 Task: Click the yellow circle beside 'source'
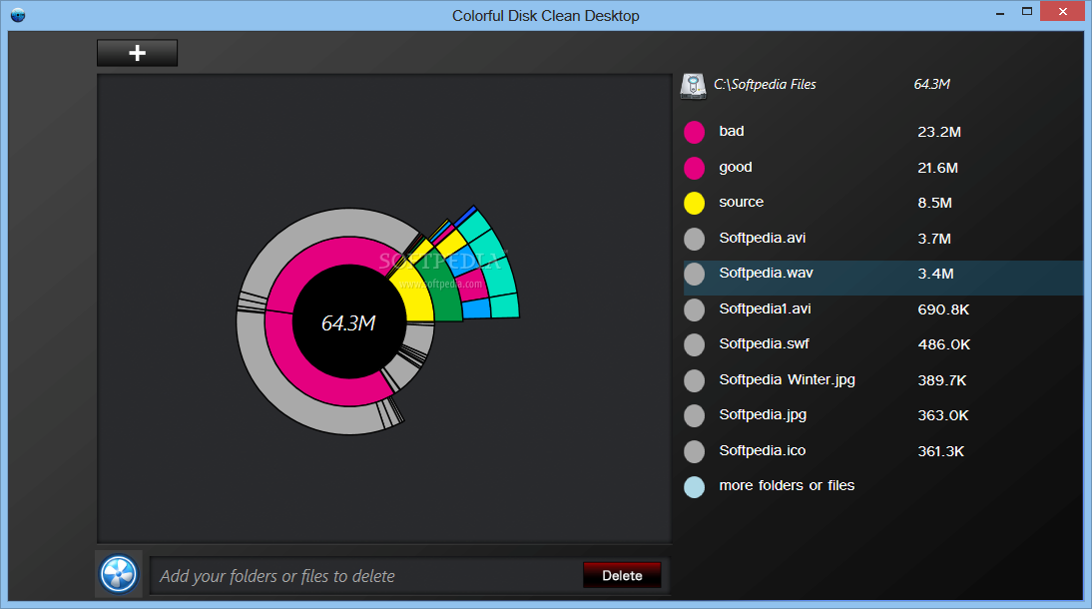[x=695, y=203]
